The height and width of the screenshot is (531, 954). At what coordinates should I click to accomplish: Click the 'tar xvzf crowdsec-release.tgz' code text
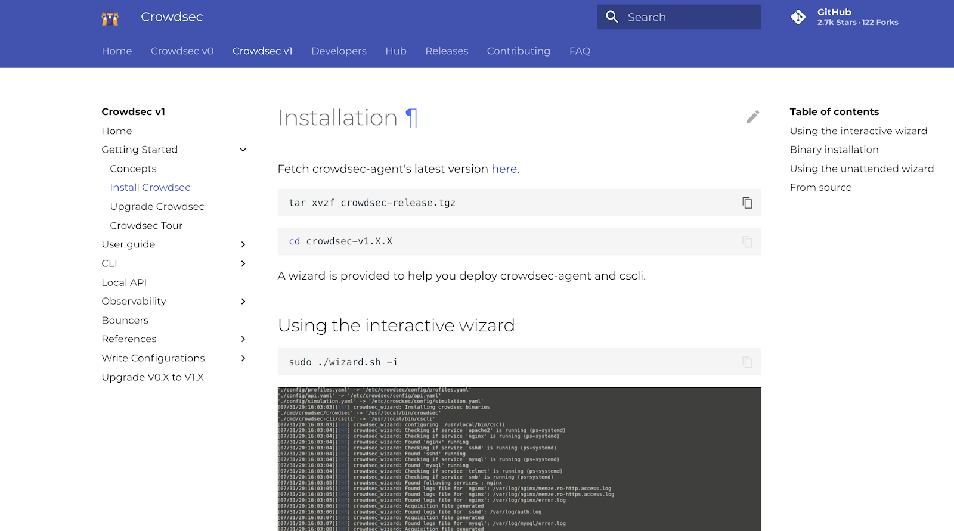coord(372,203)
